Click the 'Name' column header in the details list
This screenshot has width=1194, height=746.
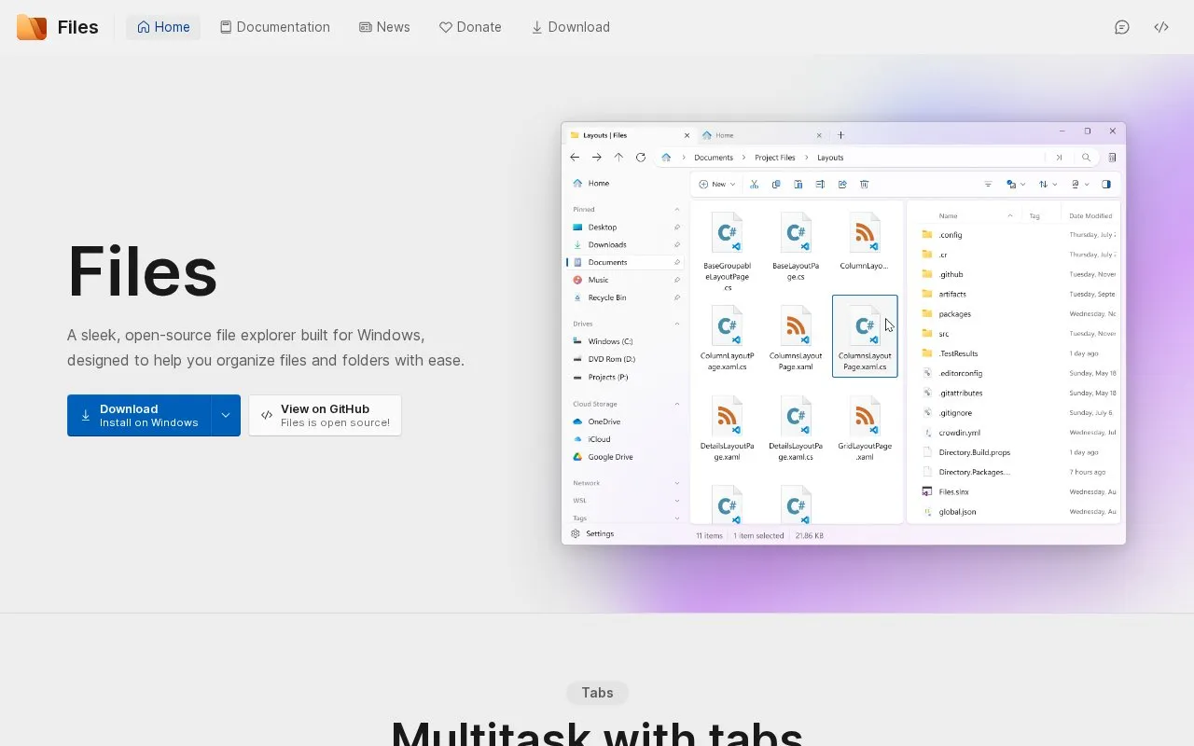click(948, 215)
